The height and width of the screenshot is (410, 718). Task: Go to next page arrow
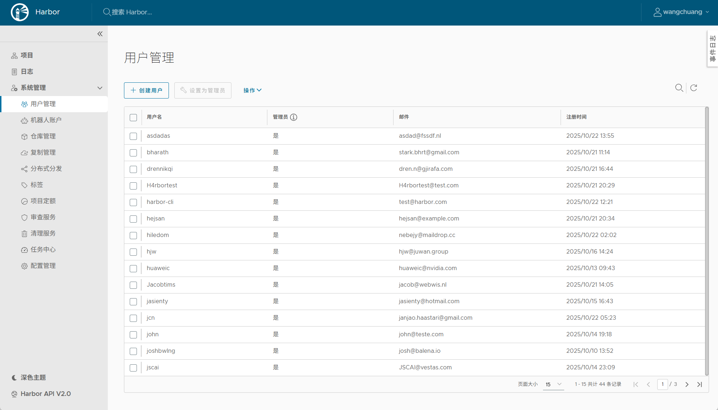coord(687,384)
